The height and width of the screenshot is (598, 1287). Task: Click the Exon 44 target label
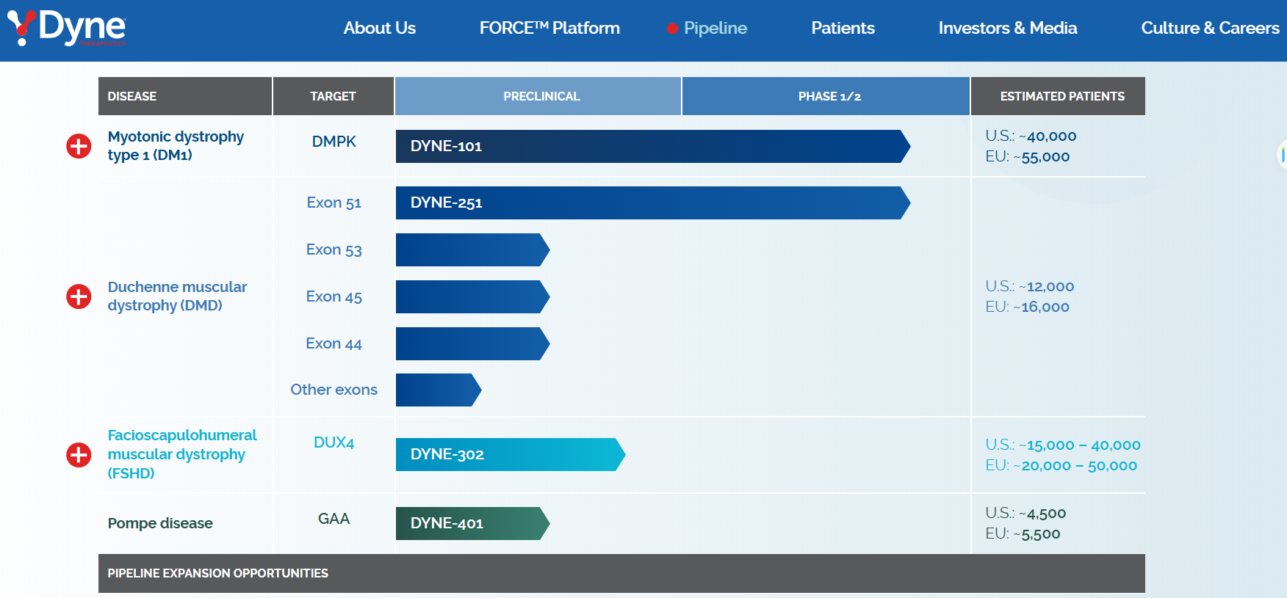[x=334, y=343]
